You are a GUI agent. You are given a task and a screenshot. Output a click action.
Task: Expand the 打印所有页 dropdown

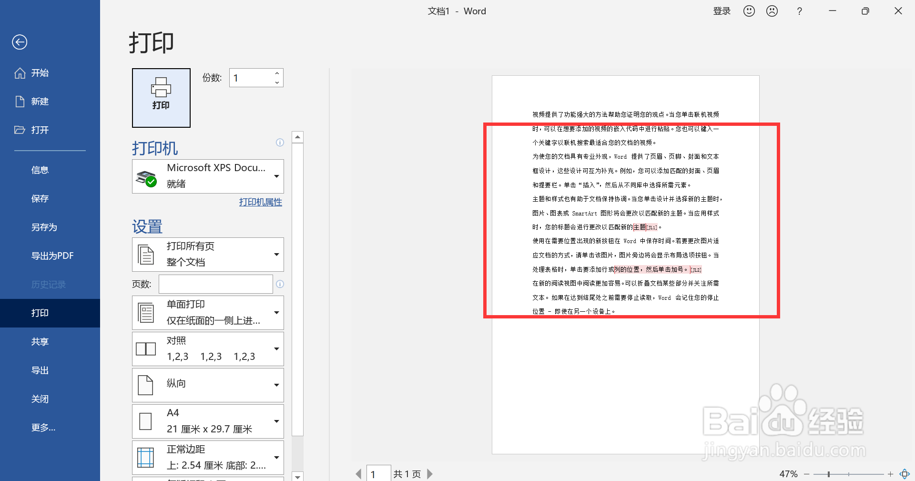click(208, 255)
